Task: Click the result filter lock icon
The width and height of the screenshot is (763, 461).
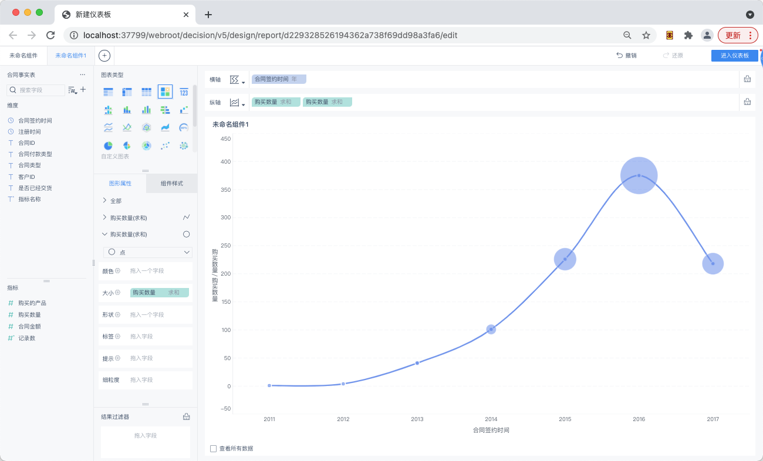Action: click(x=187, y=417)
